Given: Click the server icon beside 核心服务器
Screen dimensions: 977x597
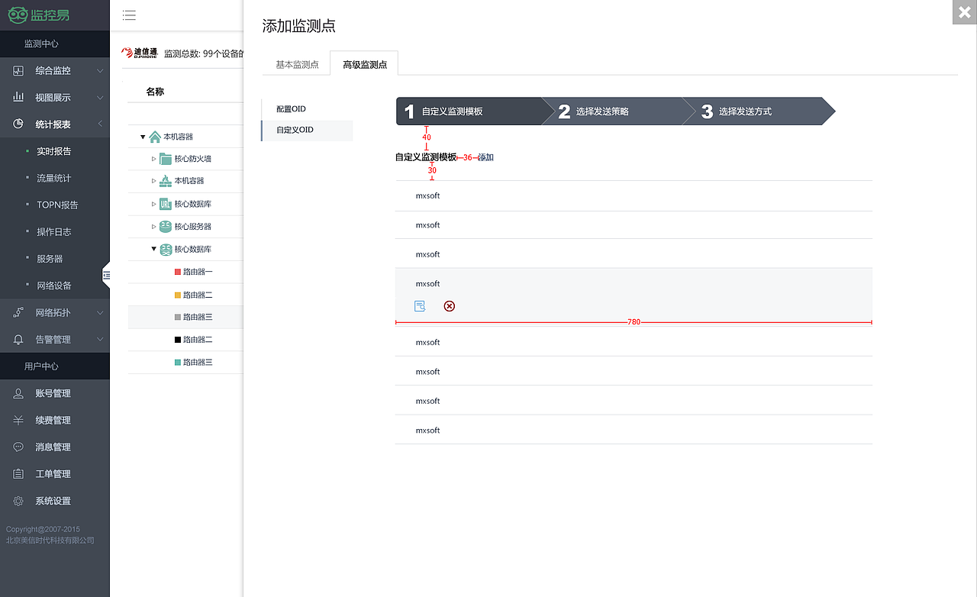Looking at the screenshot, I should click(x=166, y=227).
